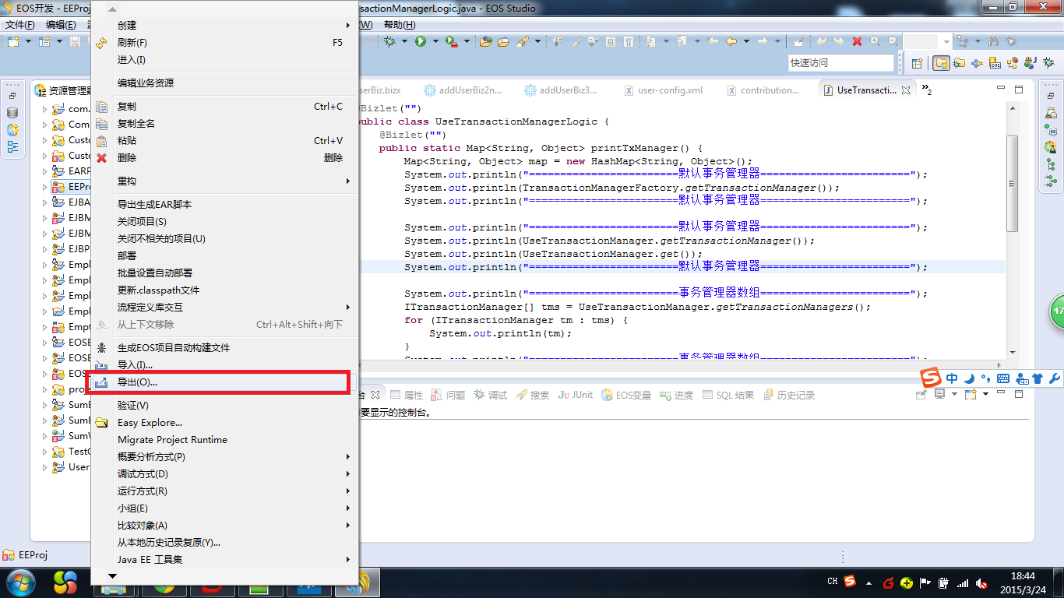Open the Debug button dropdown arrow
1064x598 pixels.
404,41
